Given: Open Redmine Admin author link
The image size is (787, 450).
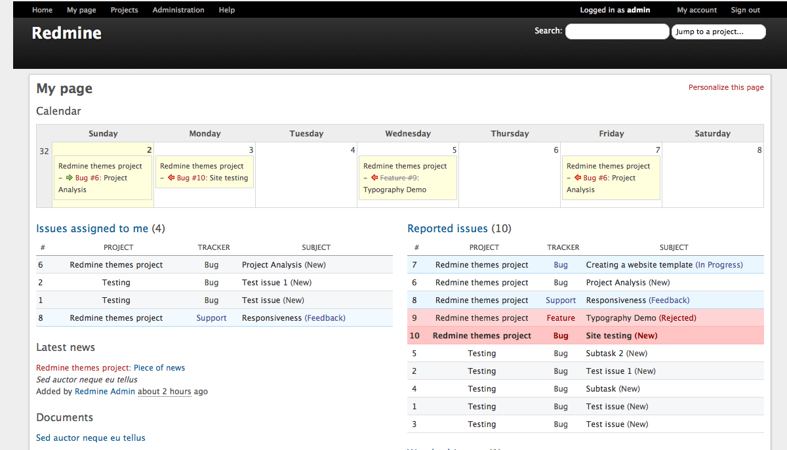Looking at the screenshot, I should [105, 392].
